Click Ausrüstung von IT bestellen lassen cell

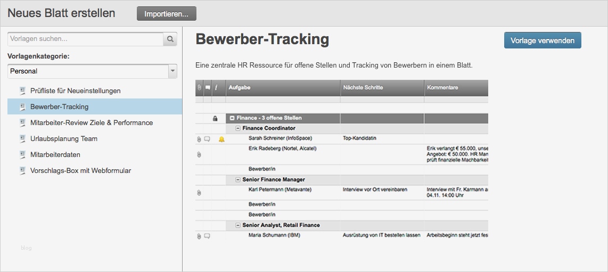click(x=382, y=235)
